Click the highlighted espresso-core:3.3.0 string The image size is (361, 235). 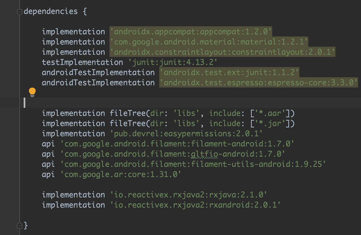click(x=259, y=83)
